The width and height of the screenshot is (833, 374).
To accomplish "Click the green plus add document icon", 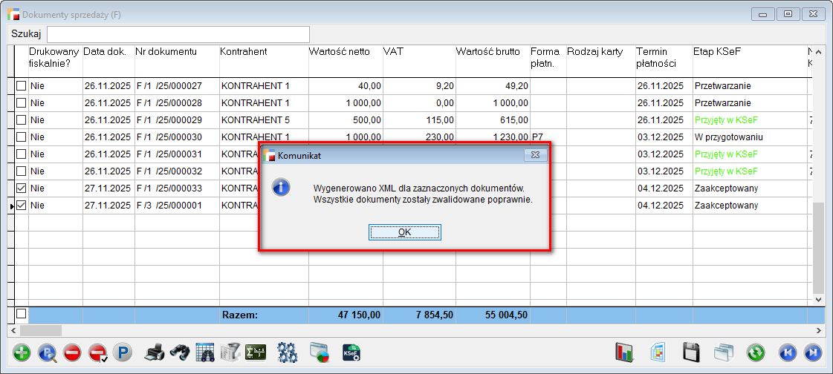I will (22, 352).
